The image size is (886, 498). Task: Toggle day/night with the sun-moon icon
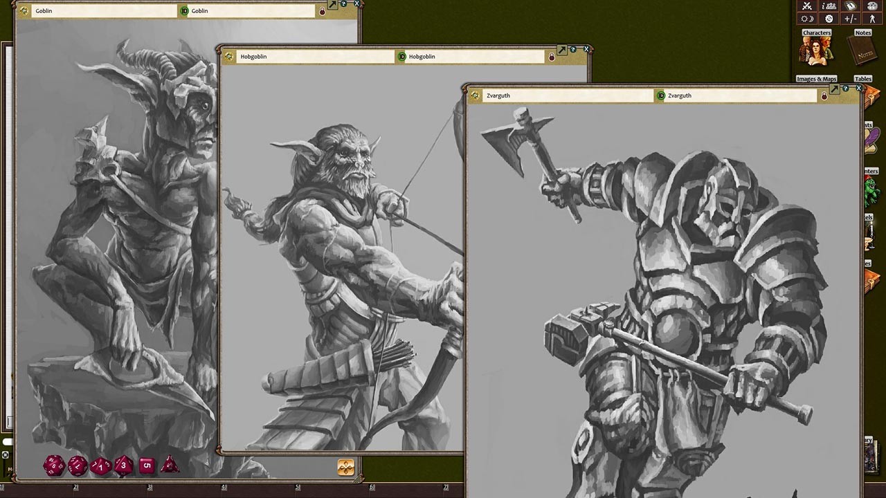pyautogui.click(x=808, y=19)
